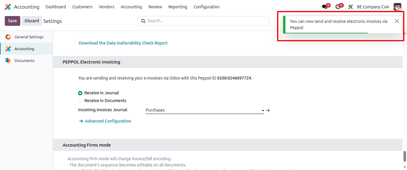Click the search magnifier icon
407x170 pixels.
click(143, 21)
